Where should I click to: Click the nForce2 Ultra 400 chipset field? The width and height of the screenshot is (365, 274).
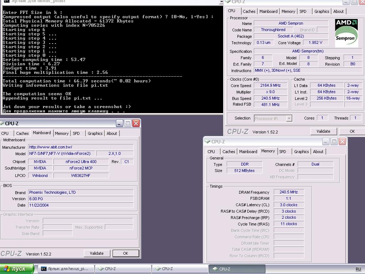(x=81, y=162)
